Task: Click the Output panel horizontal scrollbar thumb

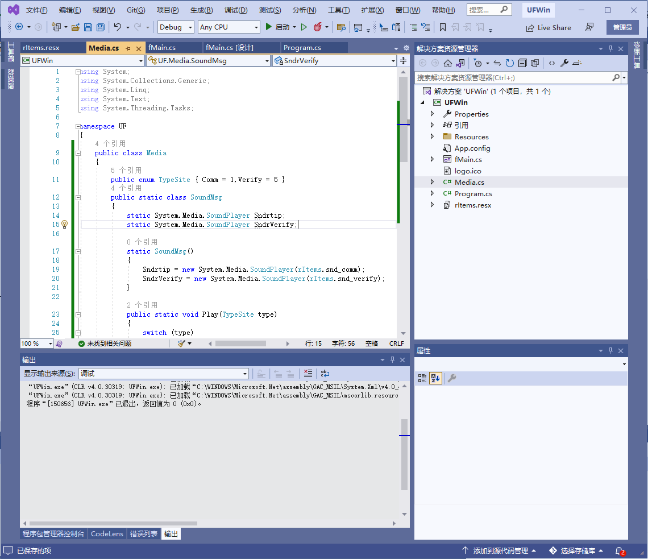Action: (x=113, y=523)
